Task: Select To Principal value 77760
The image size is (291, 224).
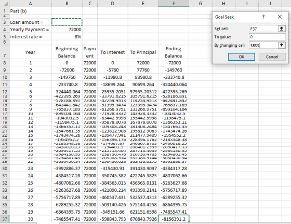Action: coord(143,70)
